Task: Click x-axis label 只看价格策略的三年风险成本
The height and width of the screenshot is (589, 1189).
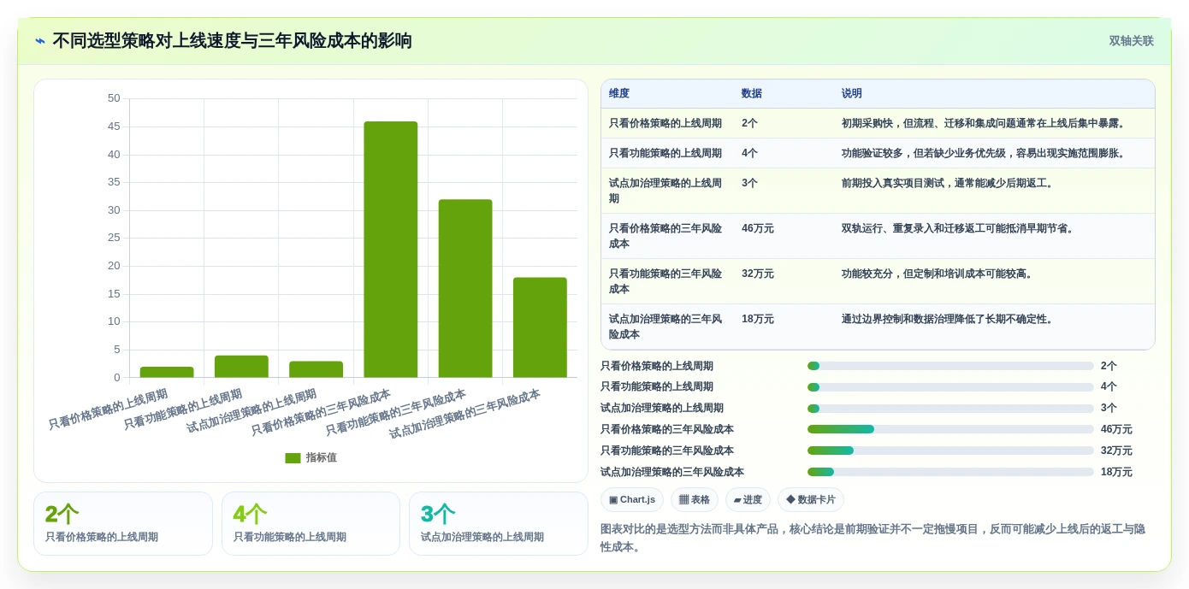Action: pyautogui.click(x=321, y=413)
